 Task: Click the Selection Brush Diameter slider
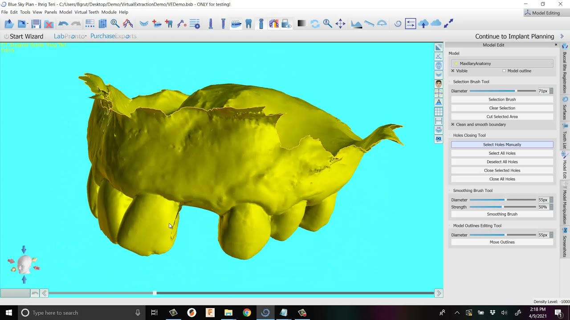tap(503, 91)
